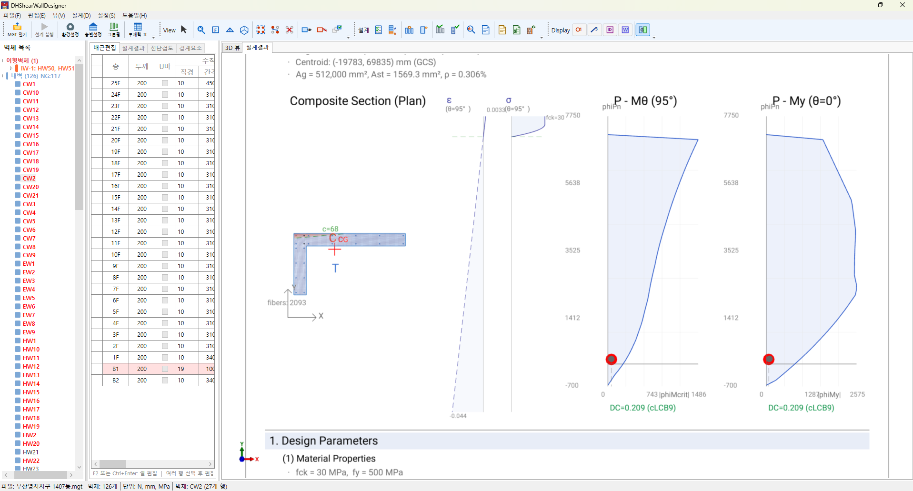The width and height of the screenshot is (913, 491).
Task: Open overflow arrow after 부재력 표
Action: click(x=153, y=37)
